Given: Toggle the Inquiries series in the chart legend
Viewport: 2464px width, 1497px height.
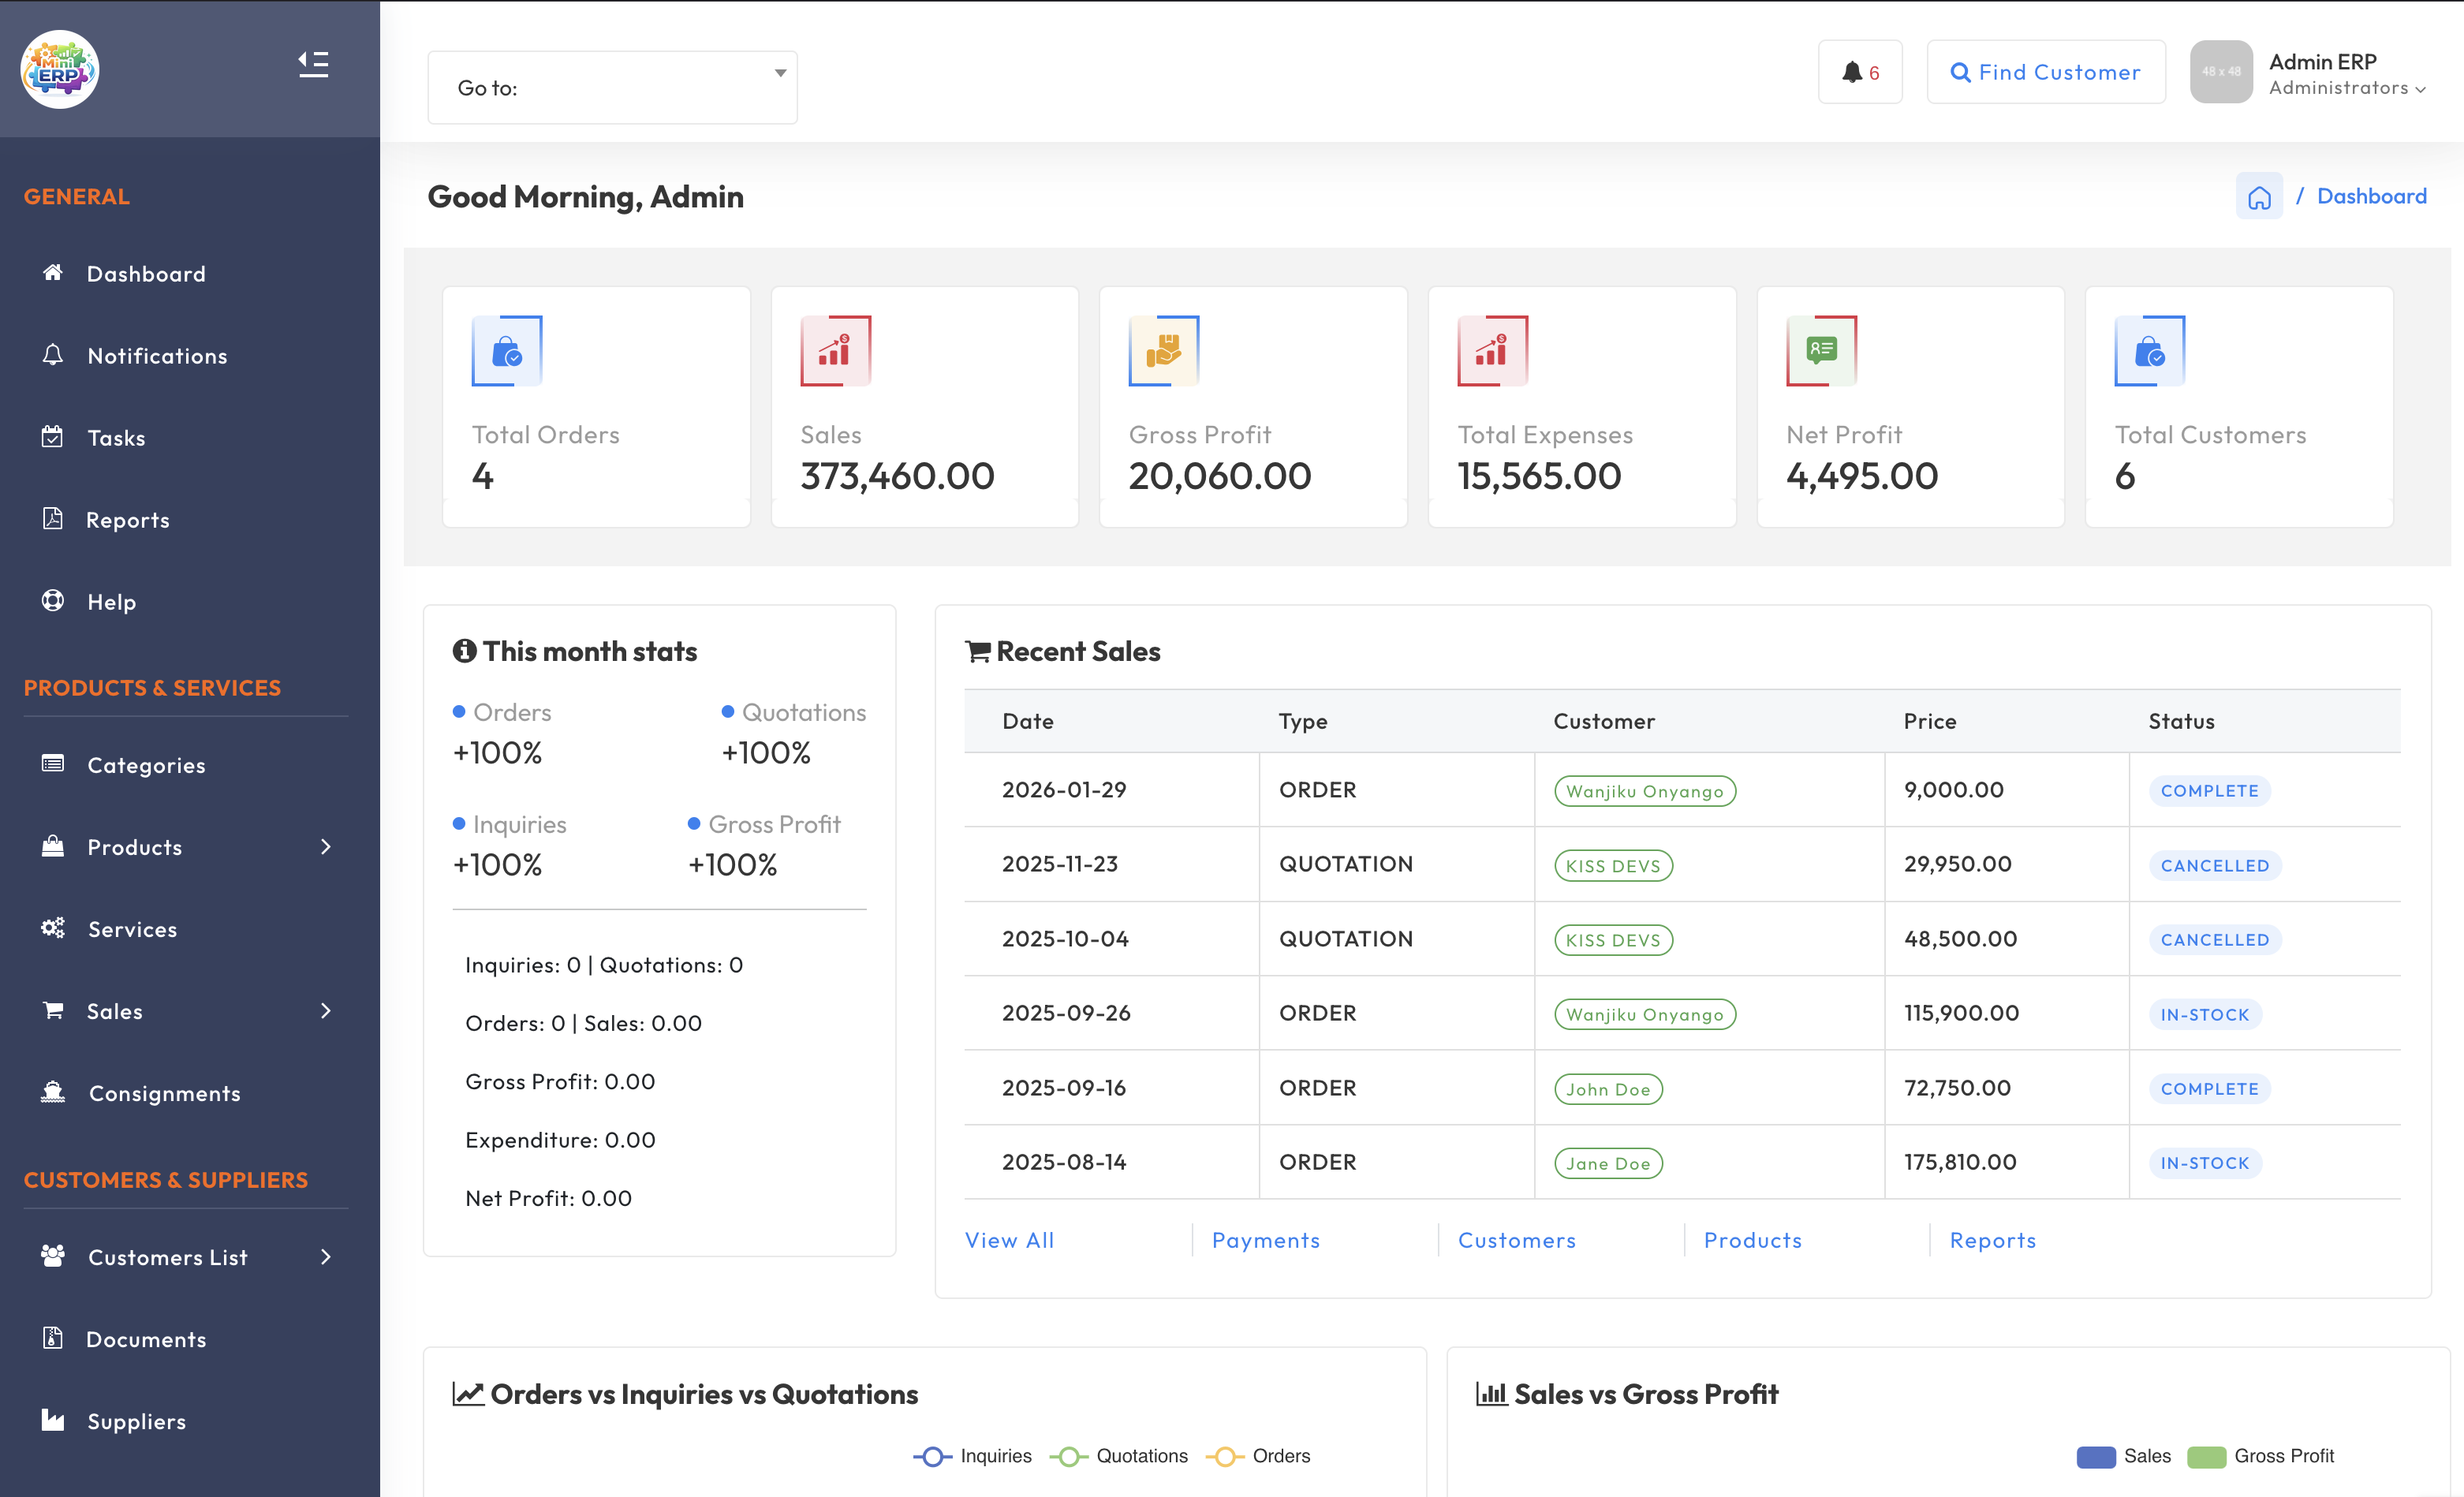Looking at the screenshot, I should coord(972,1456).
